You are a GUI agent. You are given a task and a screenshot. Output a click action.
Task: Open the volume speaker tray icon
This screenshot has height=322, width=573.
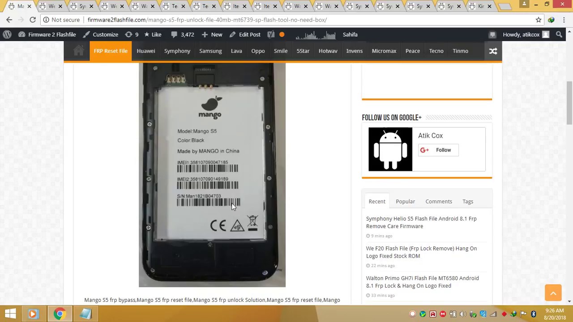463,314
